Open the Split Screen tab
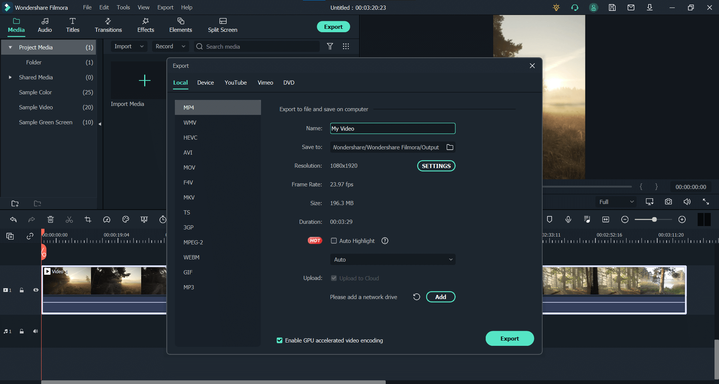 click(x=222, y=25)
